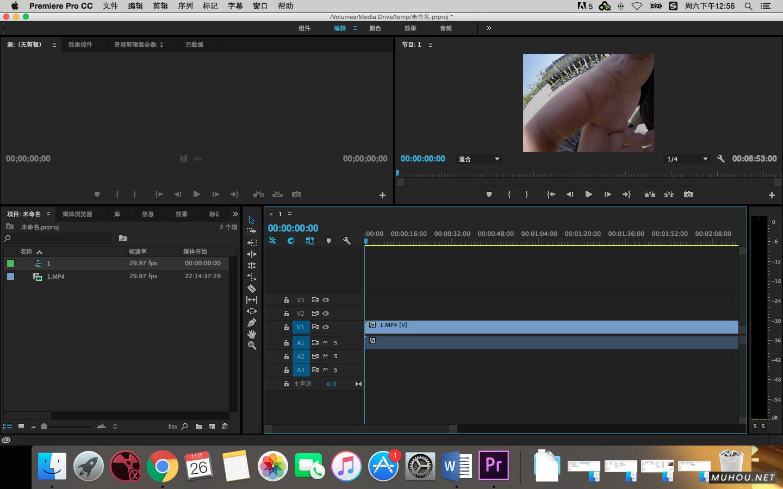Viewport: 783px width, 489px height.
Task: Click Lift button in program monitor
Action: pos(650,195)
